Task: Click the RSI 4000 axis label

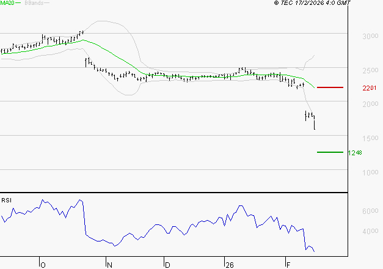Action: [370, 231]
